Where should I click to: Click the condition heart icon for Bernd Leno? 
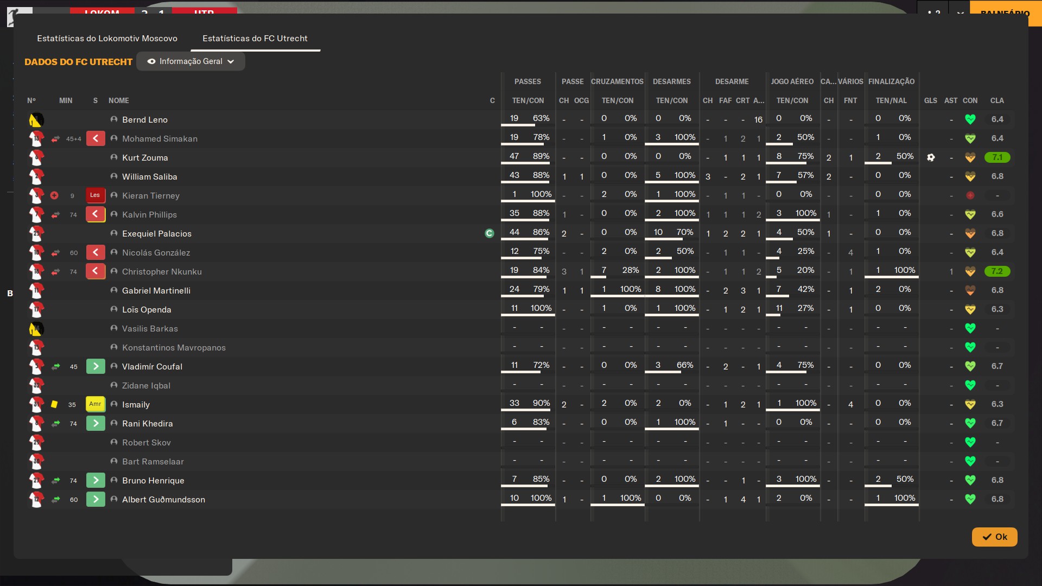click(970, 119)
